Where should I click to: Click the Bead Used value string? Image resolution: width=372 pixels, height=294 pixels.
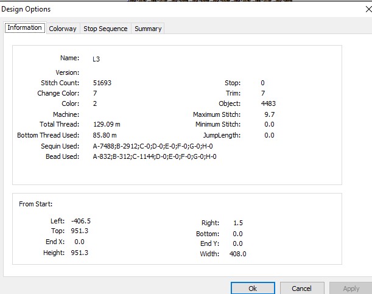155,156
